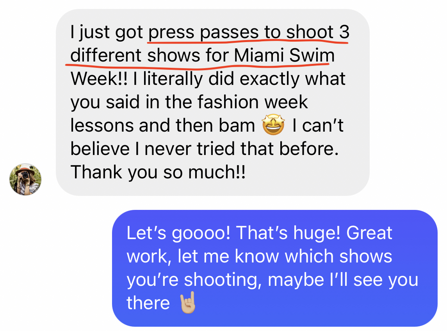
Task: Click the word 'there' beside hand emoji
Action: [x=148, y=303]
